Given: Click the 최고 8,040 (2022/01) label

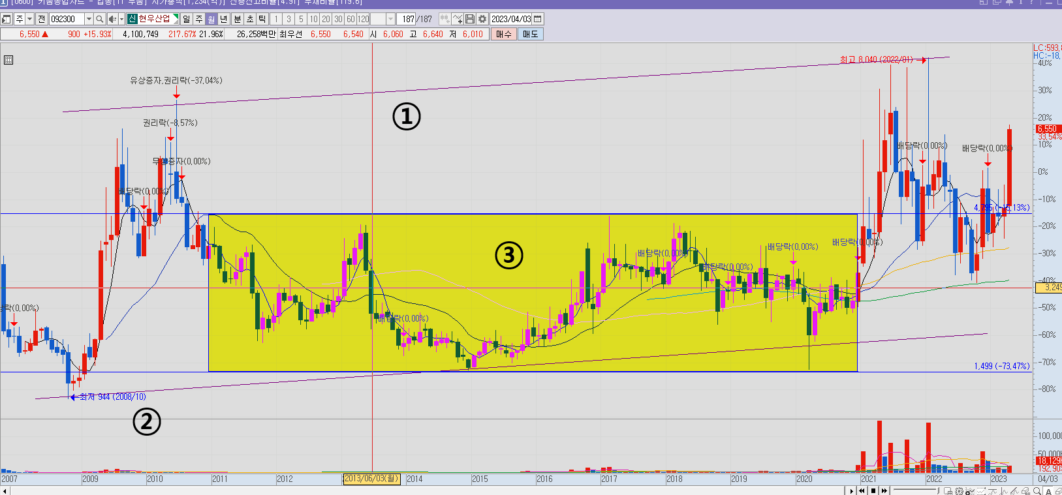Looking at the screenshot, I should point(876,59).
